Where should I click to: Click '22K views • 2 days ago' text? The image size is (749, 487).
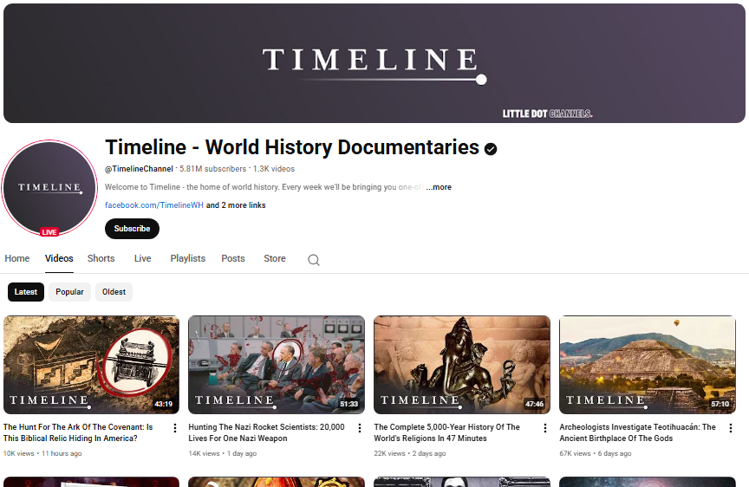(410, 453)
